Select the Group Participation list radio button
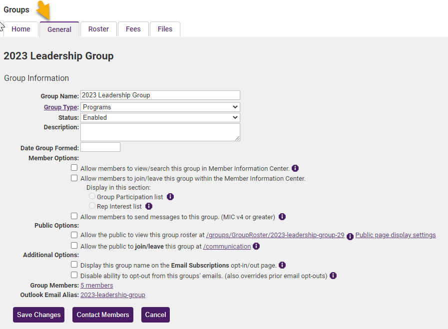Screen dimensions: 448x329 pos(92,196)
